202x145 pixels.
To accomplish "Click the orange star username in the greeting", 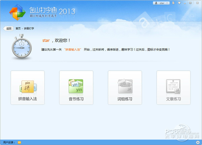I will pyautogui.click(x=46, y=41).
